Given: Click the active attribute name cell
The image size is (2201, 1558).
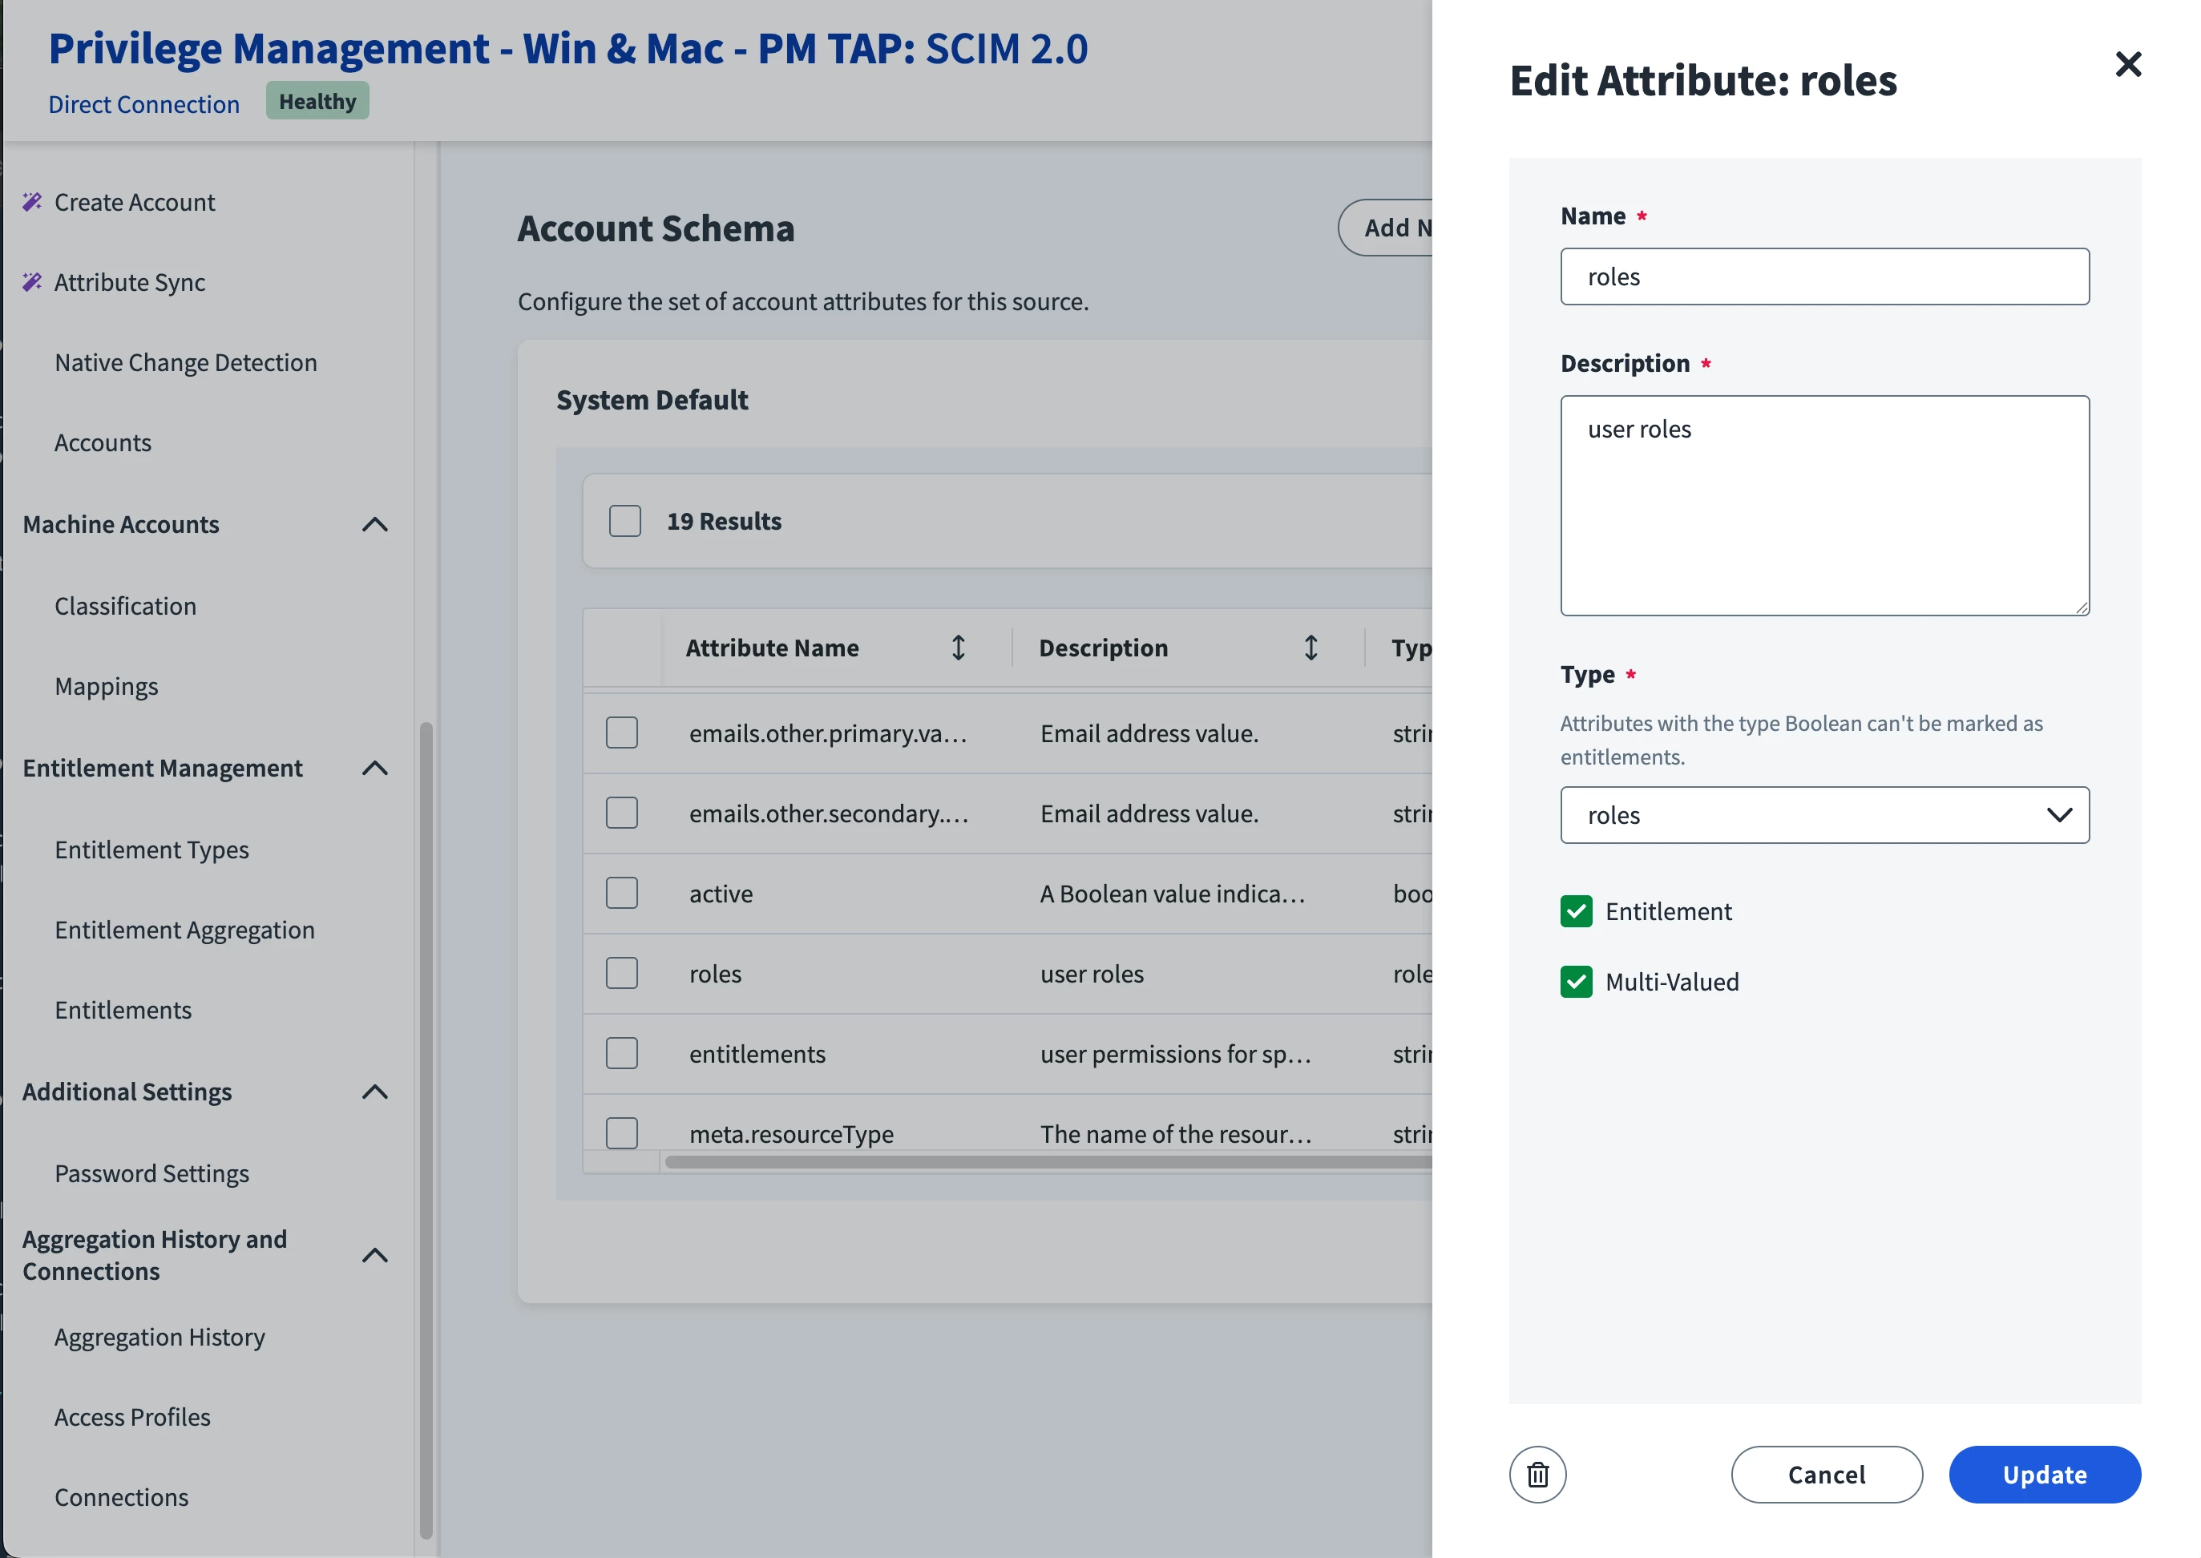Looking at the screenshot, I should click(x=721, y=893).
